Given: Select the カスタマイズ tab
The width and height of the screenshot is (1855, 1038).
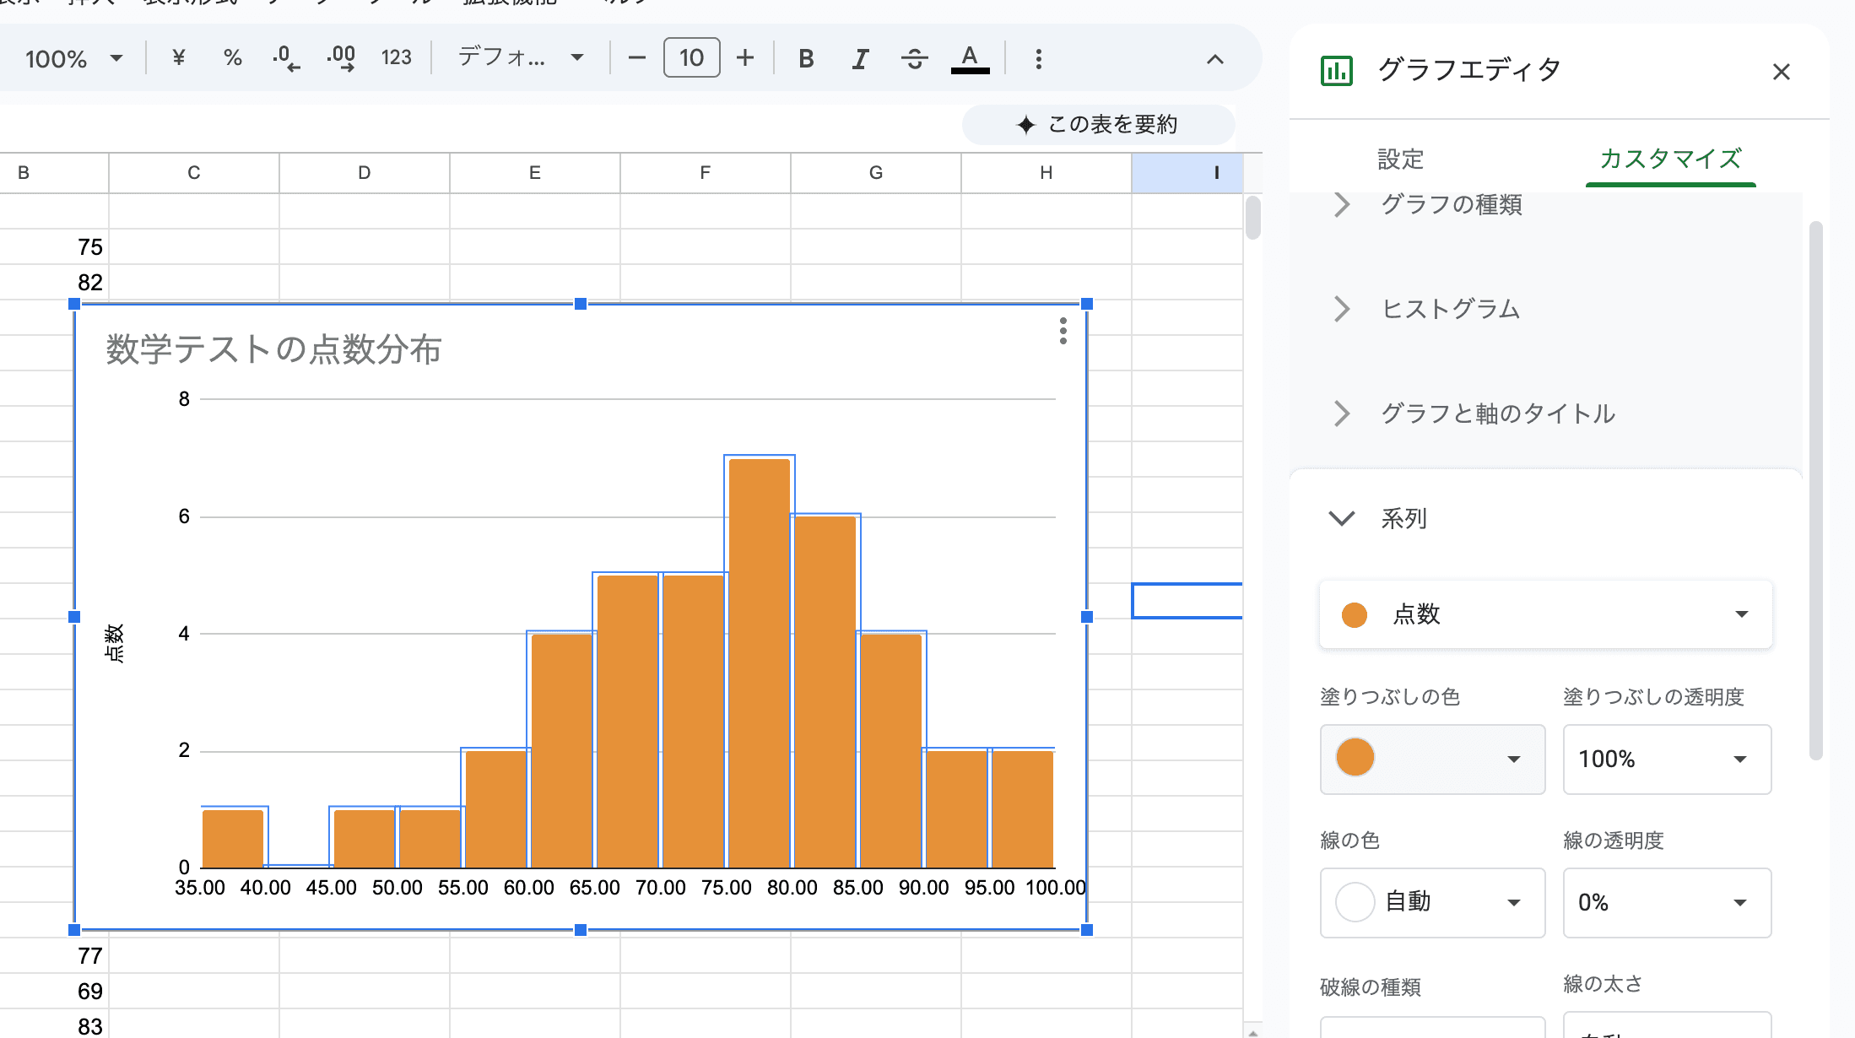Looking at the screenshot, I should pos(1670,159).
